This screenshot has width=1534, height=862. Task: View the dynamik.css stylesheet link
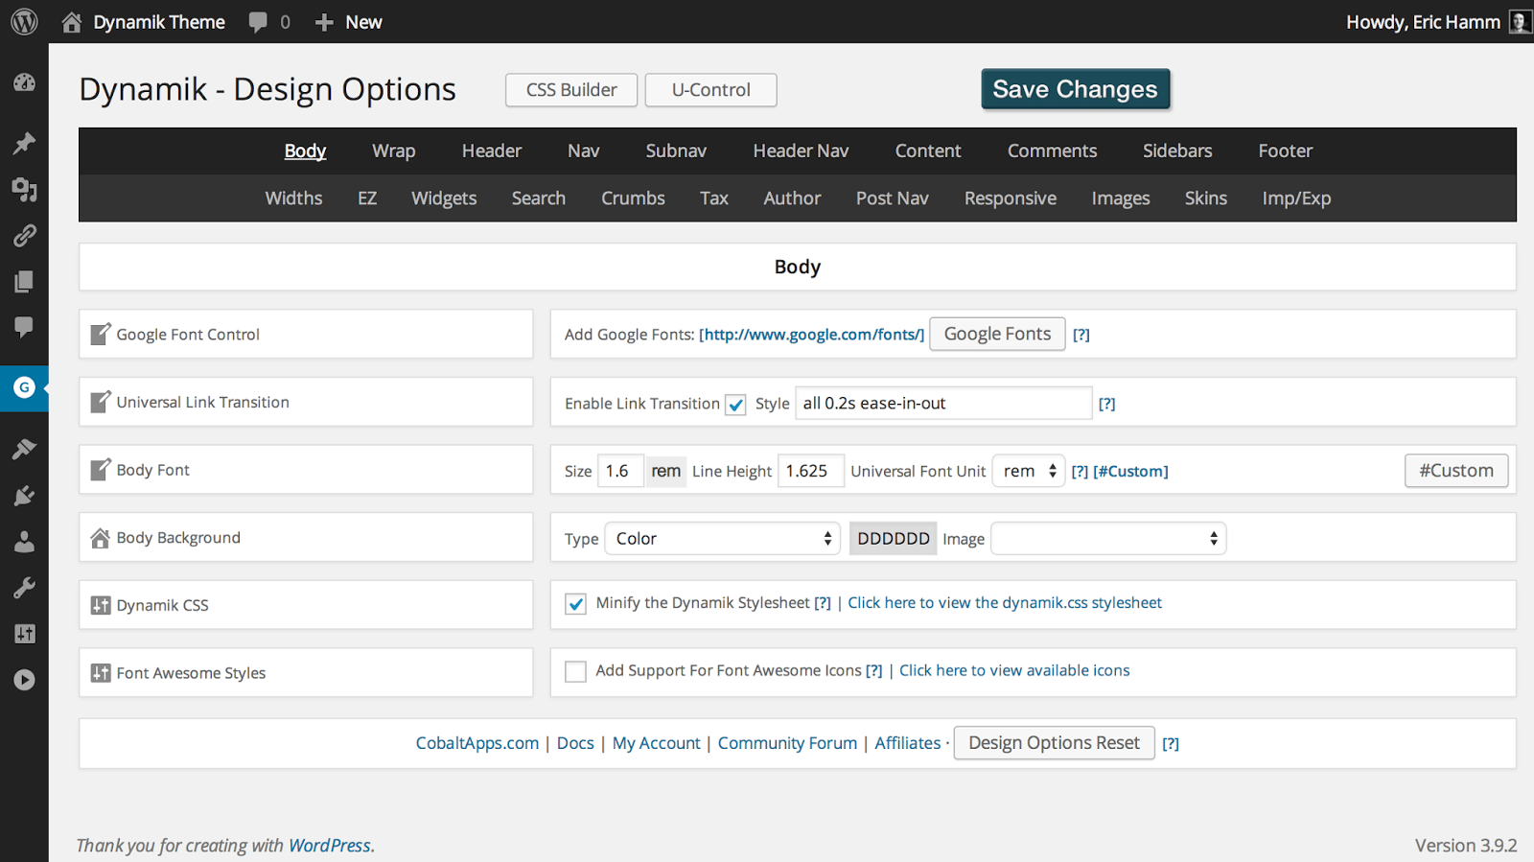[x=1005, y=603]
